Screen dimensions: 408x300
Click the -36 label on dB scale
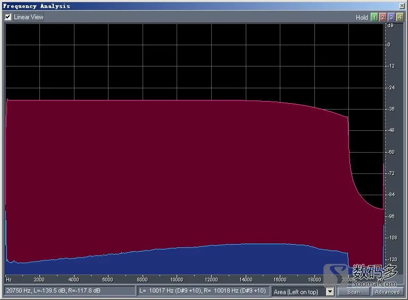[391, 109]
